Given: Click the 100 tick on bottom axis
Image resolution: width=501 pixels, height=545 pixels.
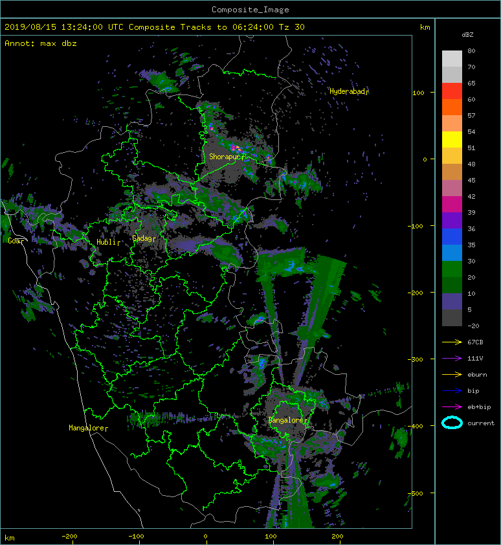Looking at the screenshot, I should pyautogui.click(x=271, y=537).
